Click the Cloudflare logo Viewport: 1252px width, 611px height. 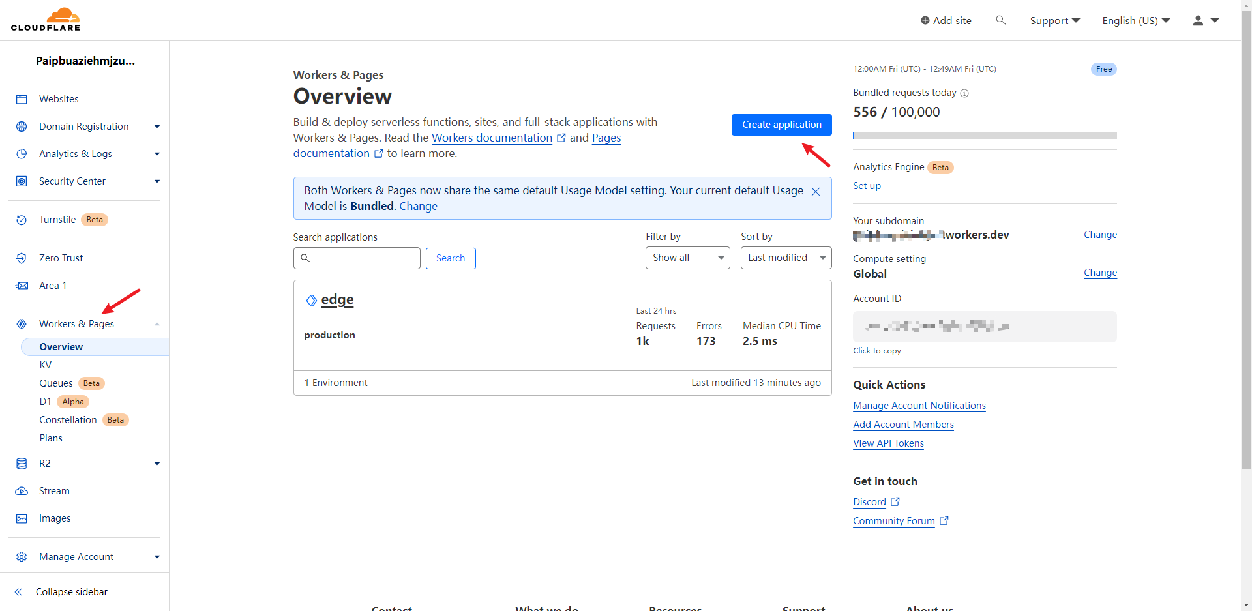46,20
